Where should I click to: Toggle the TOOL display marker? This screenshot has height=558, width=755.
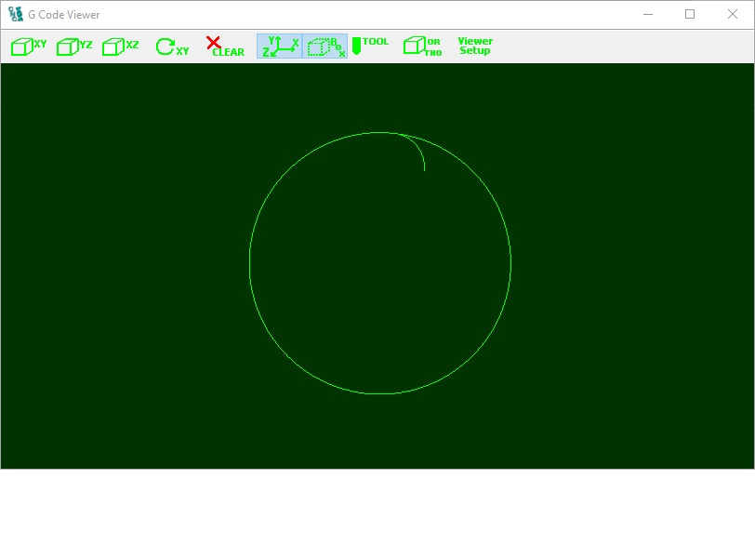370,46
